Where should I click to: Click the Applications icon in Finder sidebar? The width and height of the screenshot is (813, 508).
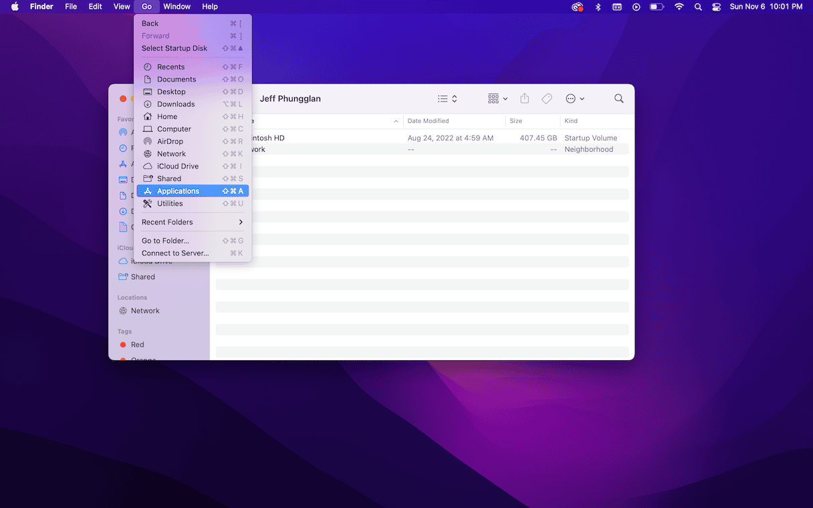pyautogui.click(x=123, y=164)
